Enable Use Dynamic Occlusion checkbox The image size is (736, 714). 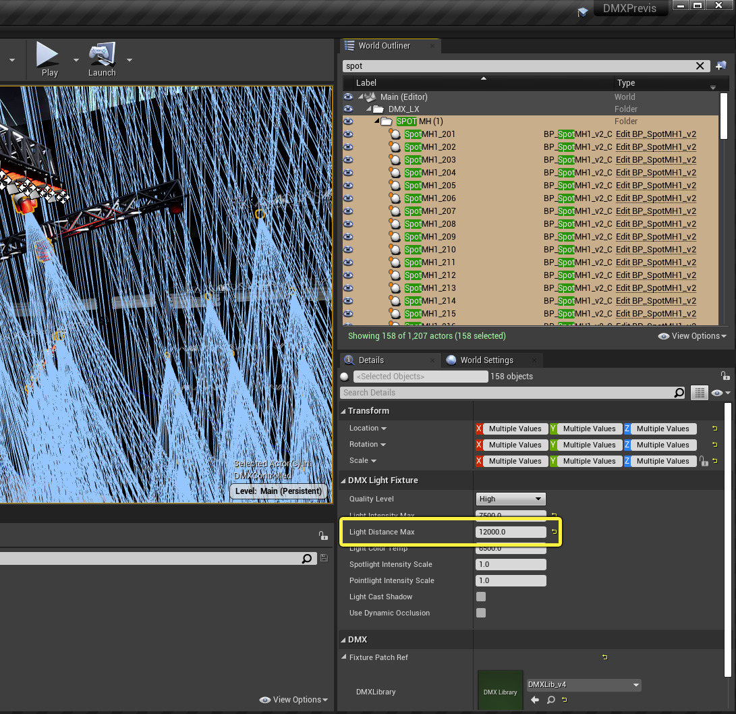[x=481, y=613]
